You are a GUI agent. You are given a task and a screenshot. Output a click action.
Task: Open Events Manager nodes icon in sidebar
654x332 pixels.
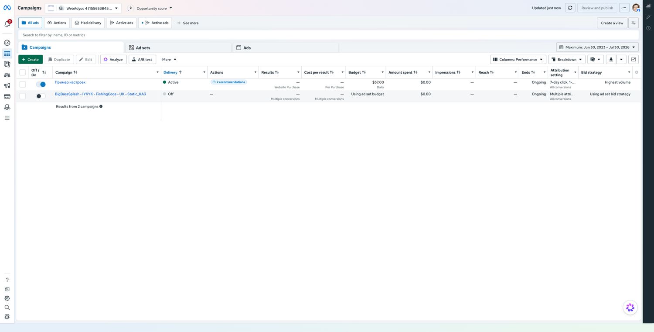tap(7, 107)
